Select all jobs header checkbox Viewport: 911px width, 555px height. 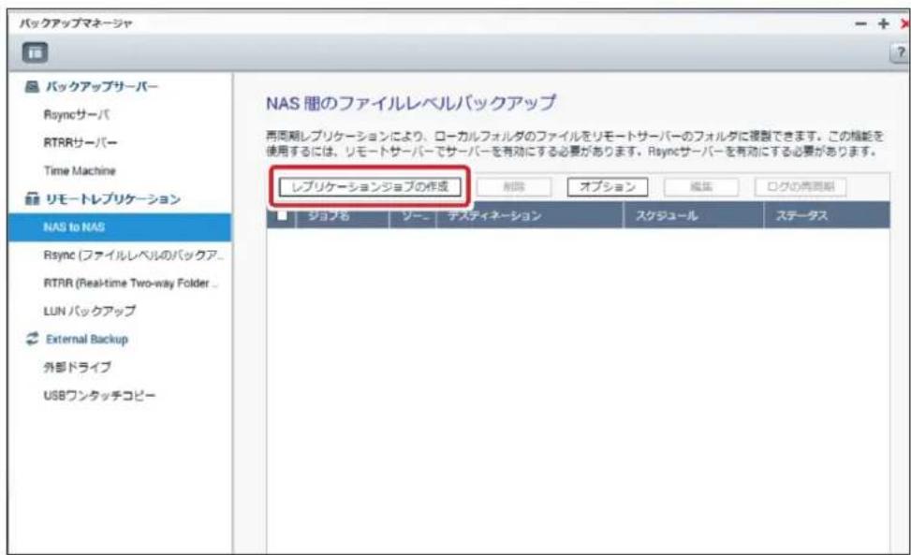tap(282, 215)
